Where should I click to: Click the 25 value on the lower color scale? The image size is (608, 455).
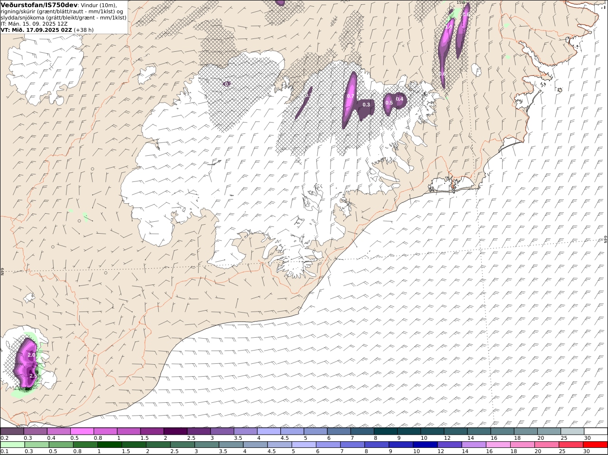click(x=562, y=451)
